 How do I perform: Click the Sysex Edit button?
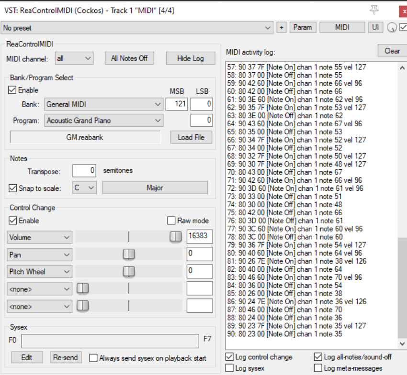[x=27, y=357]
